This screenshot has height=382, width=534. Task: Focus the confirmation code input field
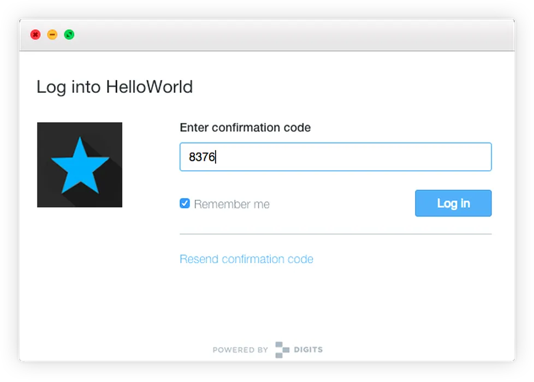tap(335, 157)
